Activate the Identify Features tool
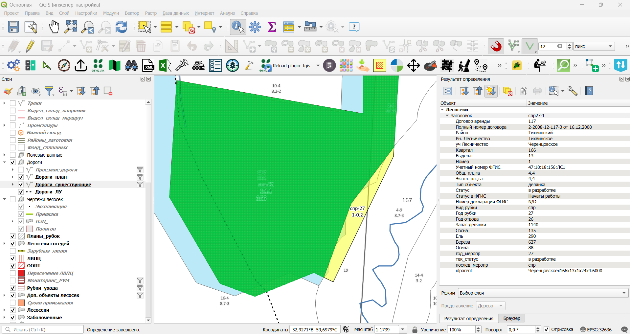This screenshot has height=334, width=630. pyautogui.click(x=238, y=27)
